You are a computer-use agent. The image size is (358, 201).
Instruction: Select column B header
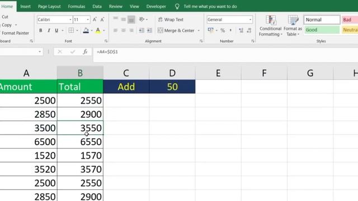coord(80,73)
